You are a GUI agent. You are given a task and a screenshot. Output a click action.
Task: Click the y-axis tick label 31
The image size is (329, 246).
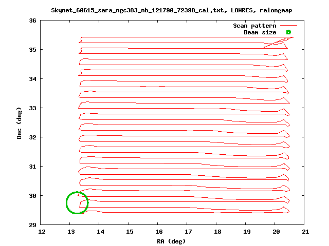(x=32, y=167)
